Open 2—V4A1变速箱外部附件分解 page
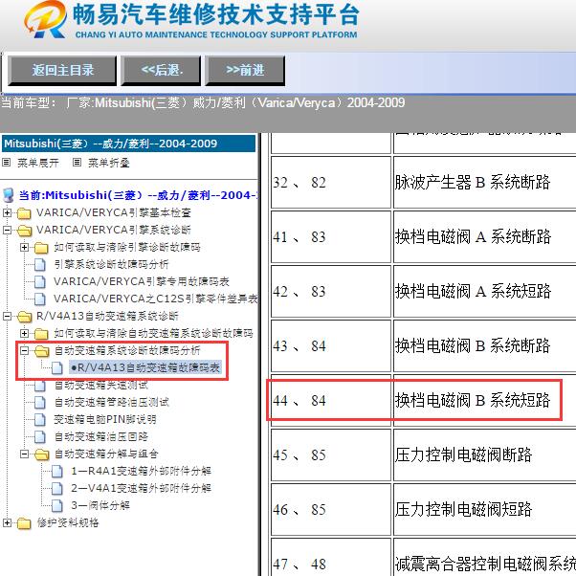The image size is (576, 576). (141, 489)
